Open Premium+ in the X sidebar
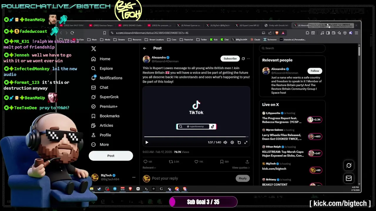The height and width of the screenshot is (211, 376). tap(104, 106)
